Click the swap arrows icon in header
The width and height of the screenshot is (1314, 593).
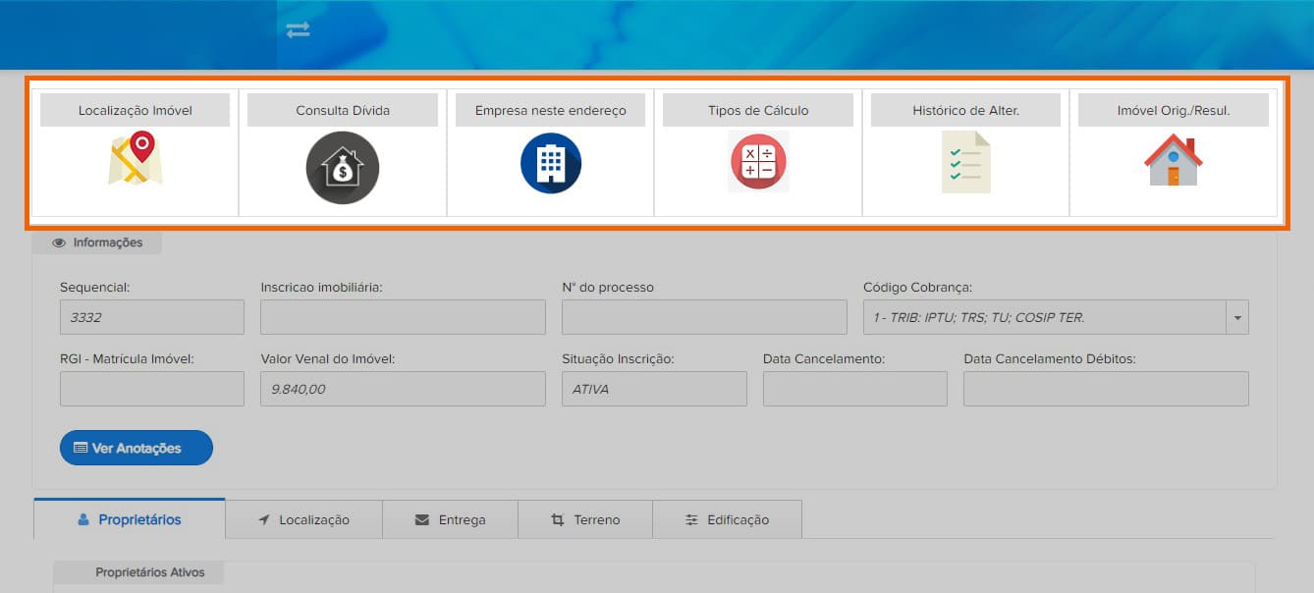tap(298, 29)
